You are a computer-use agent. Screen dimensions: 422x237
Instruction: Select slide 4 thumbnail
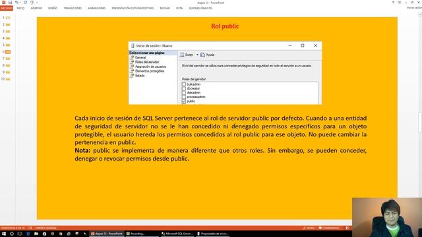tap(8, 38)
